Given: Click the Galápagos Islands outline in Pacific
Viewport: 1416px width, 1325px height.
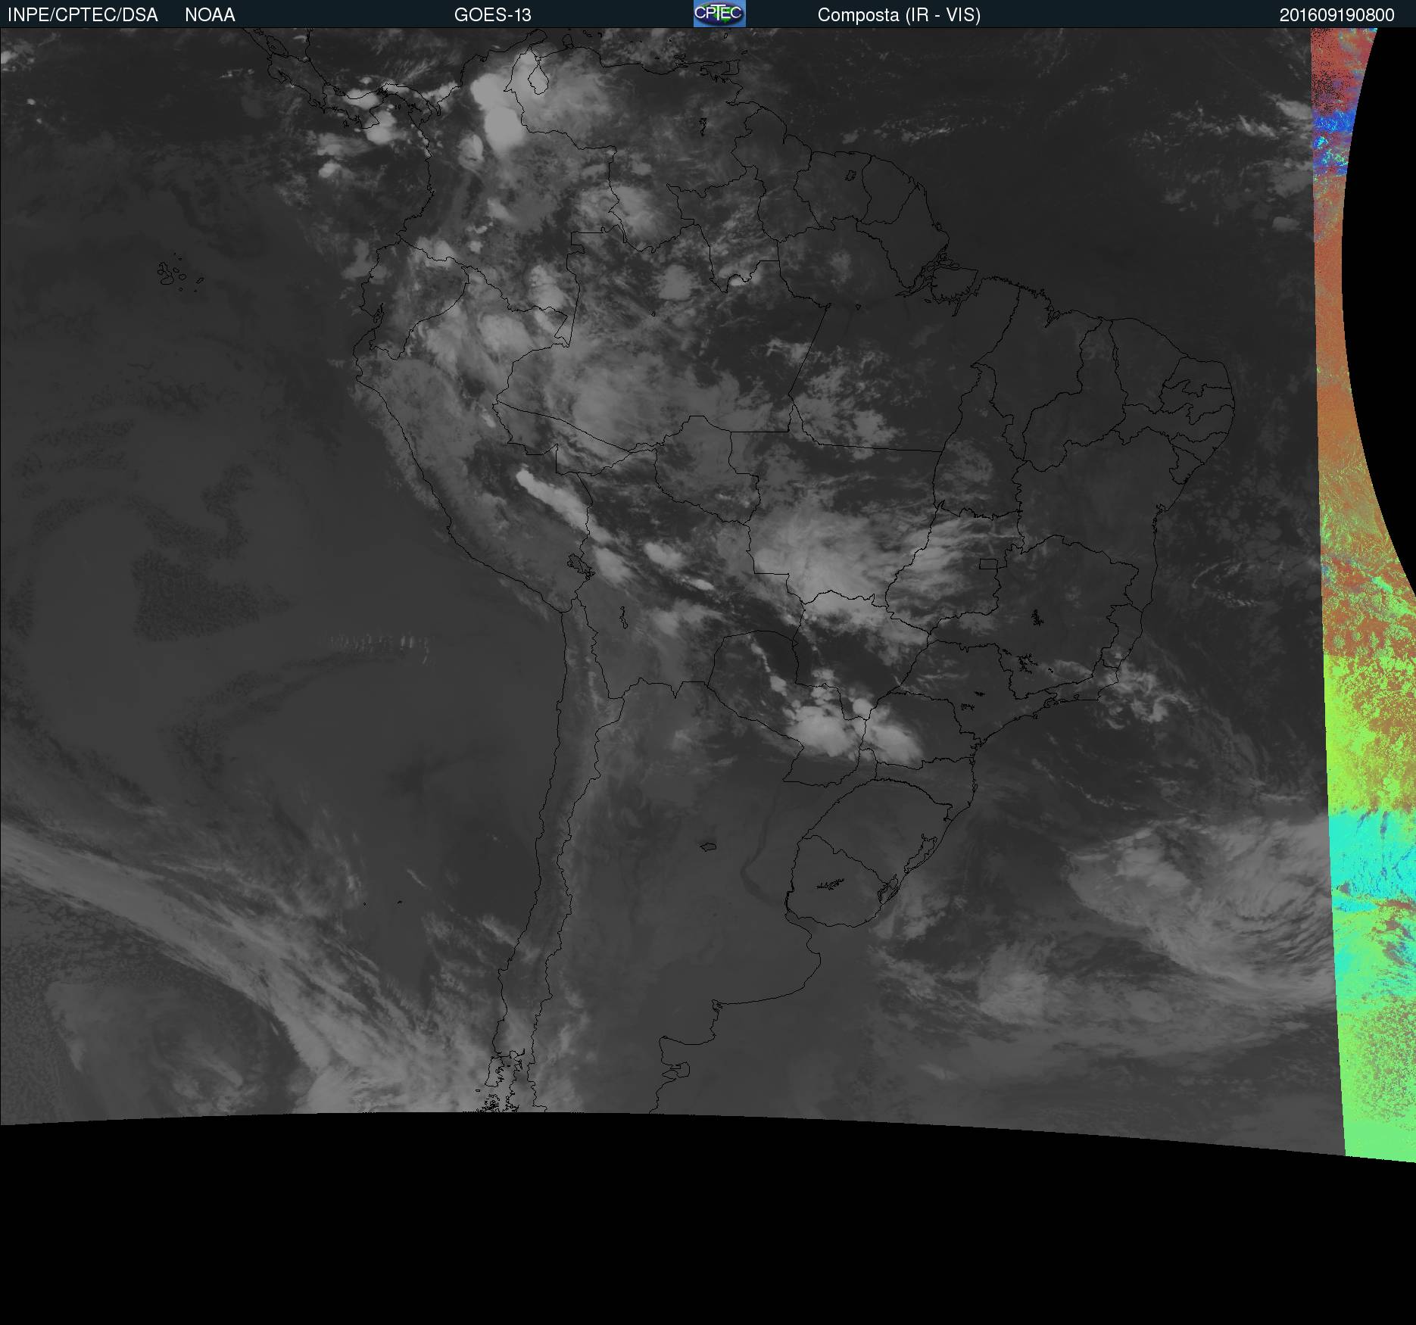Looking at the screenshot, I should click(173, 274).
